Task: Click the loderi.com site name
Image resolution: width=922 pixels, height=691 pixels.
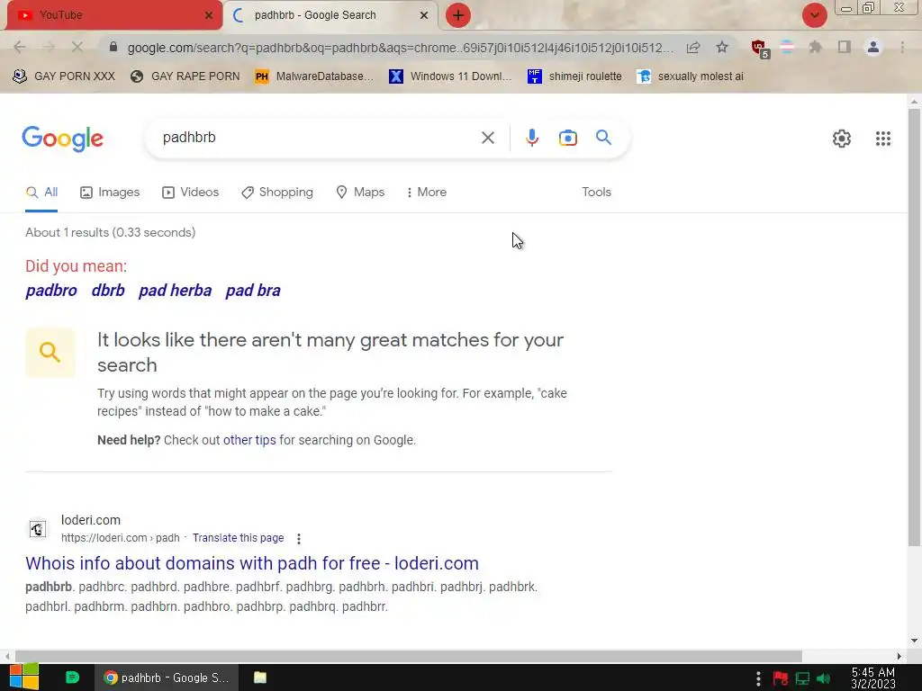Action: tap(91, 520)
